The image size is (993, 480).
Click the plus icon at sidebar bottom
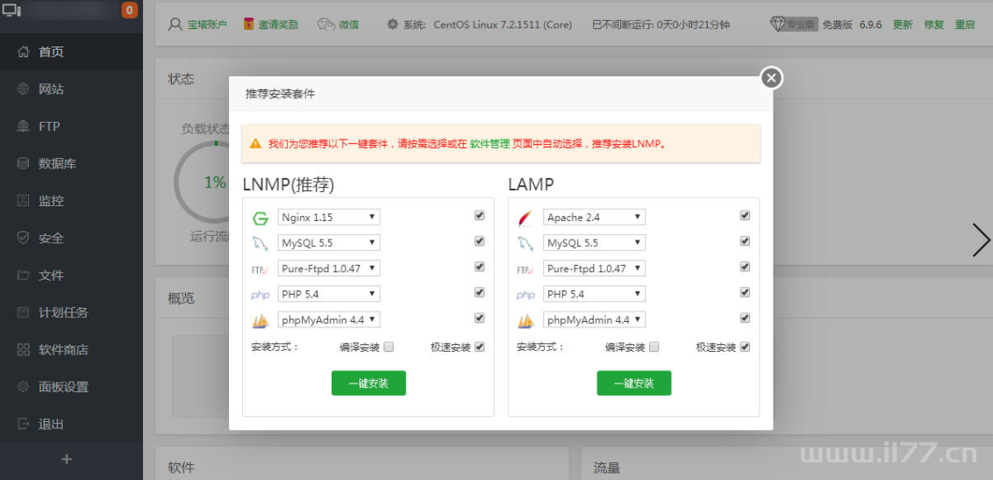[x=67, y=460]
